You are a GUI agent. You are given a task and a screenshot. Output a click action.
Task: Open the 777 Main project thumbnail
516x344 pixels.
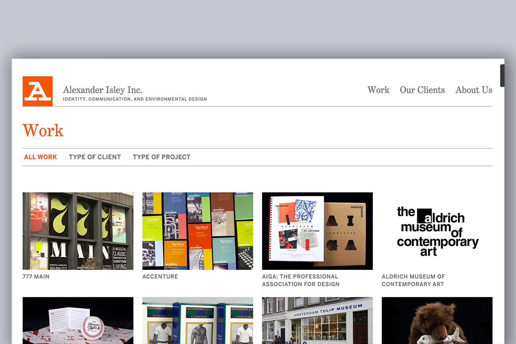point(78,231)
